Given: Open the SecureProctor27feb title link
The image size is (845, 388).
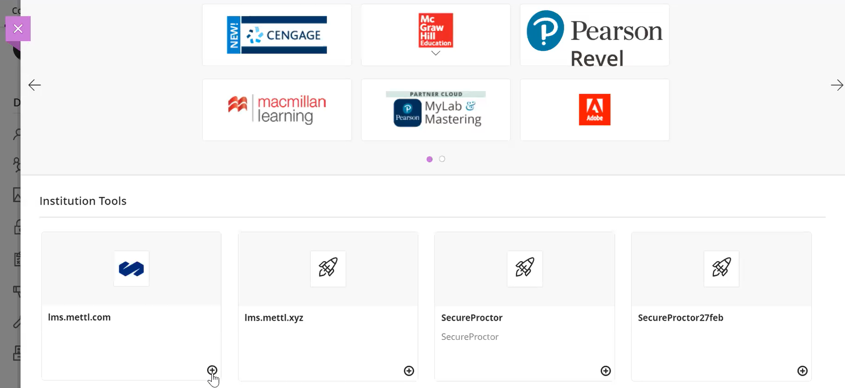Looking at the screenshot, I should [x=680, y=318].
